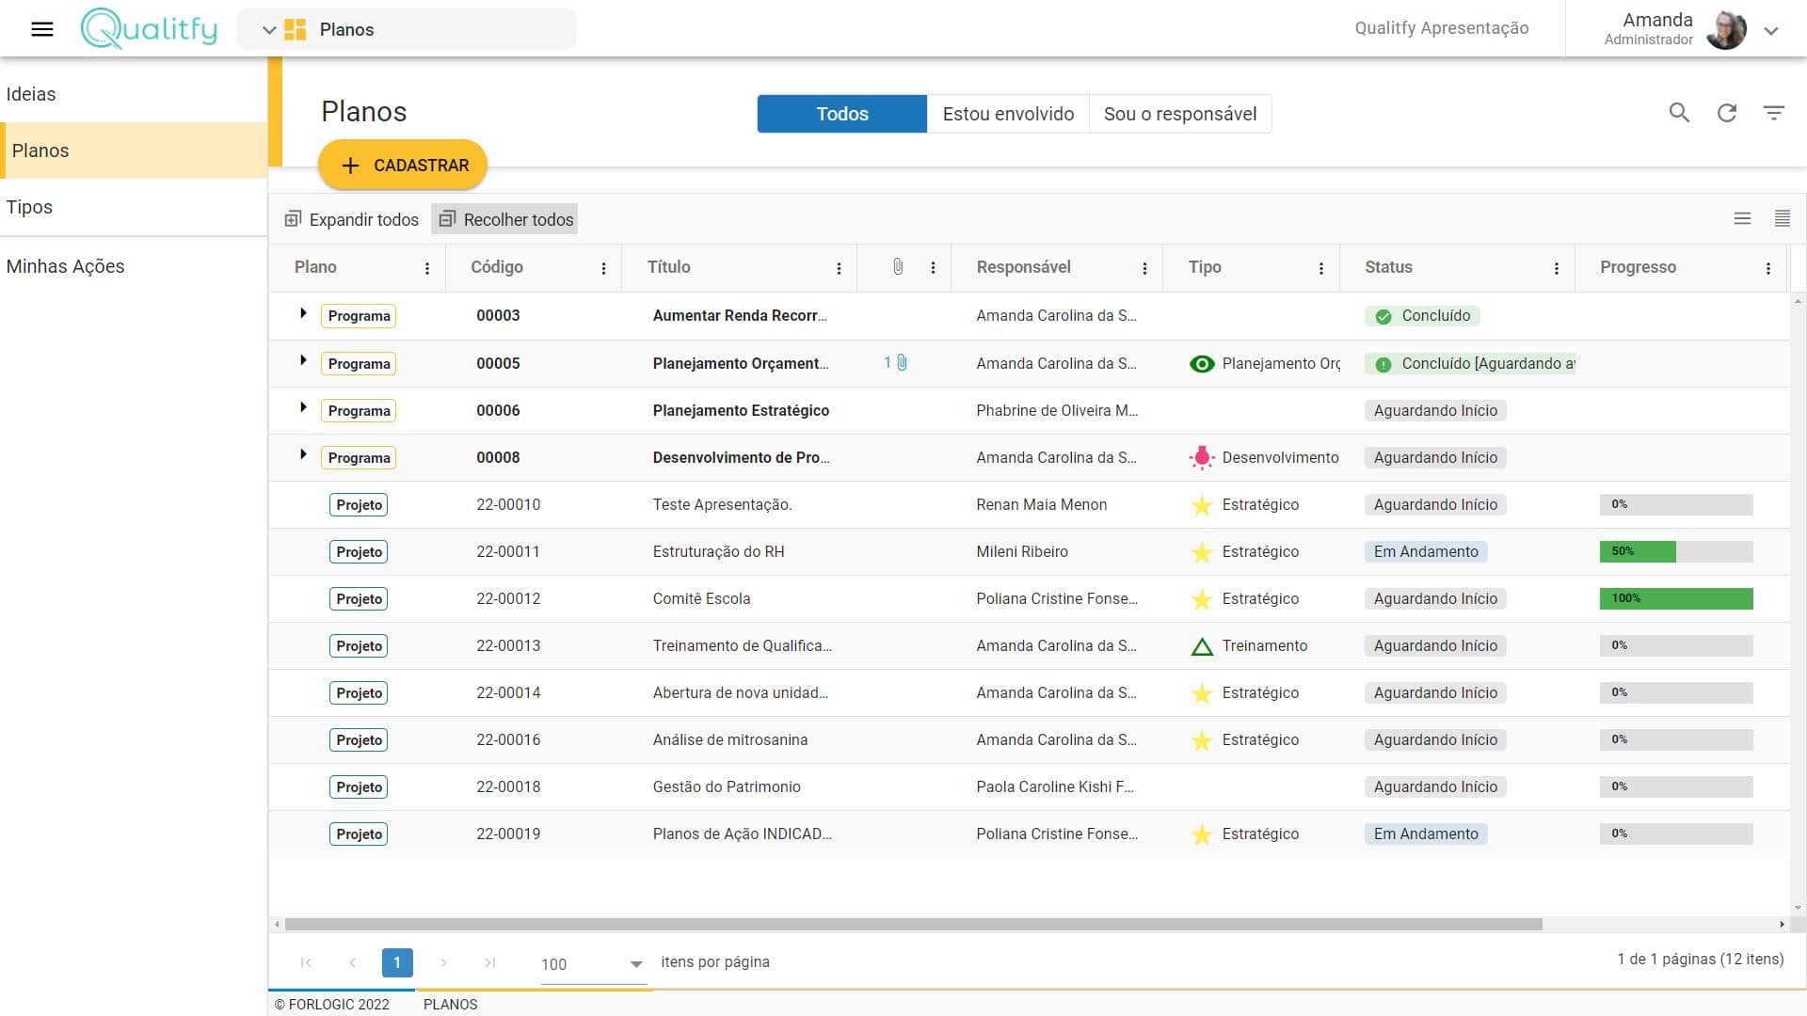This screenshot has width=1807, height=1016.
Task: Refresh the plans list
Action: coord(1727,114)
